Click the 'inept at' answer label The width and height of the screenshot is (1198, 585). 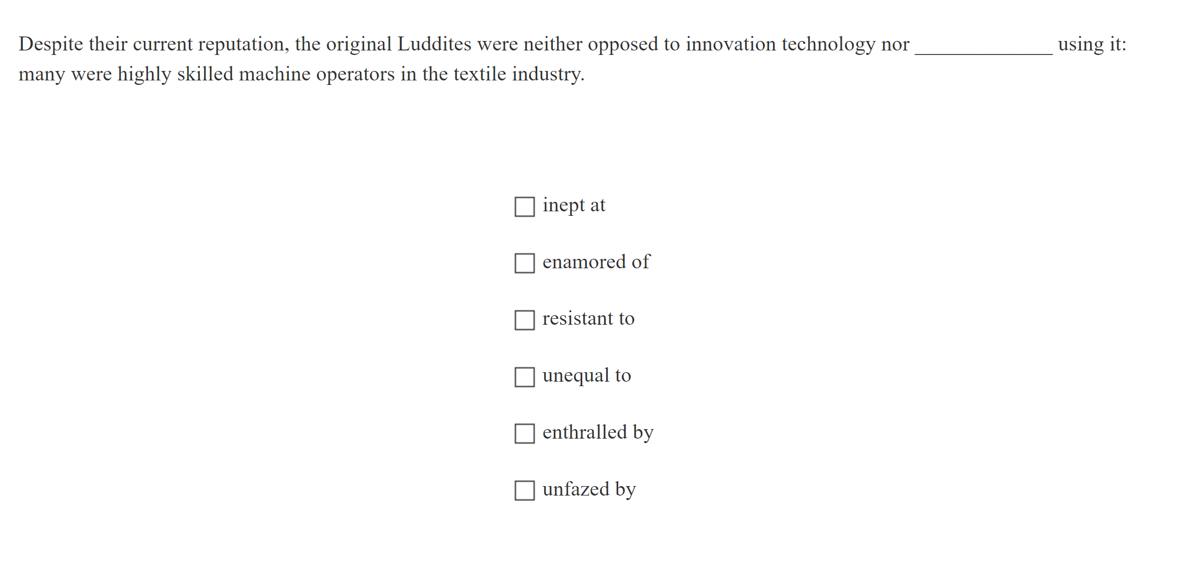point(574,205)
